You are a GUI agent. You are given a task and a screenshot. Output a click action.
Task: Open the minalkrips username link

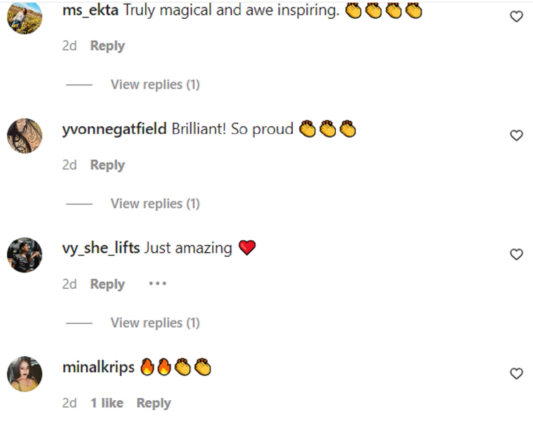coord(99,367)
